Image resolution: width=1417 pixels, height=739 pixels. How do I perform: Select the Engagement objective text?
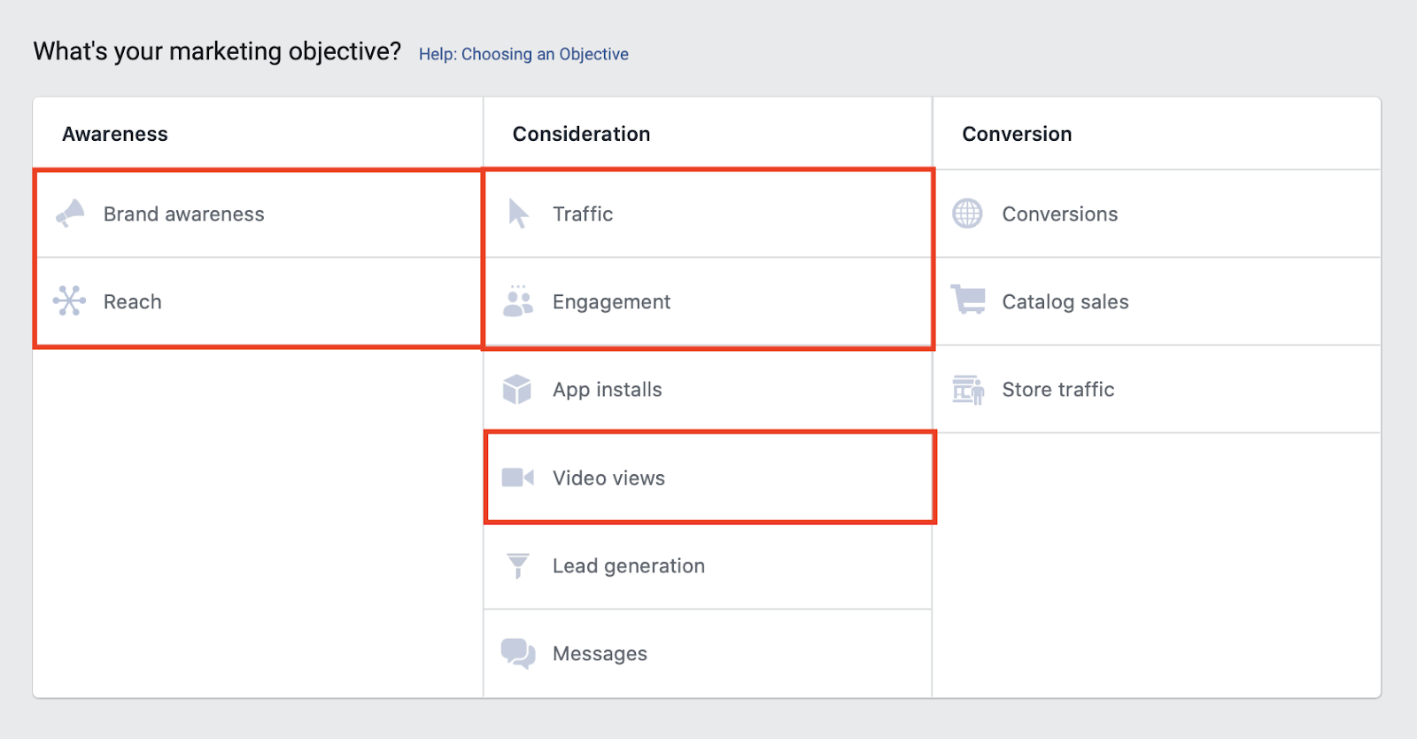click(611, 302)
